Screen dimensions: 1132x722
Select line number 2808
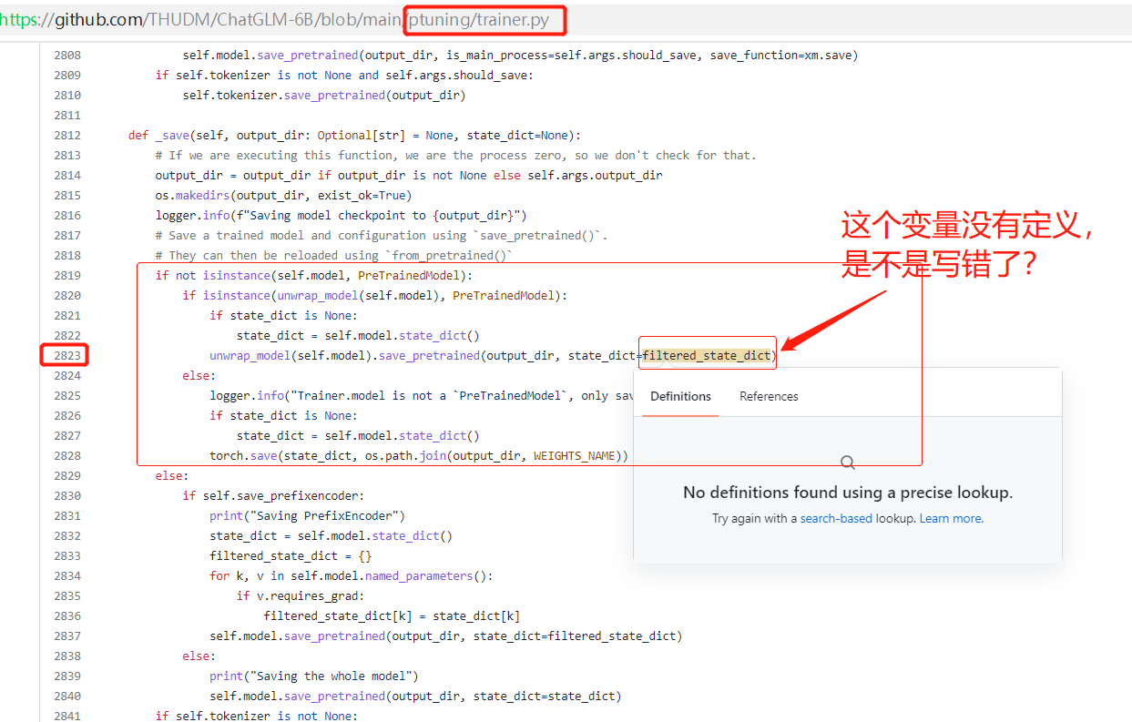(67, 55)
